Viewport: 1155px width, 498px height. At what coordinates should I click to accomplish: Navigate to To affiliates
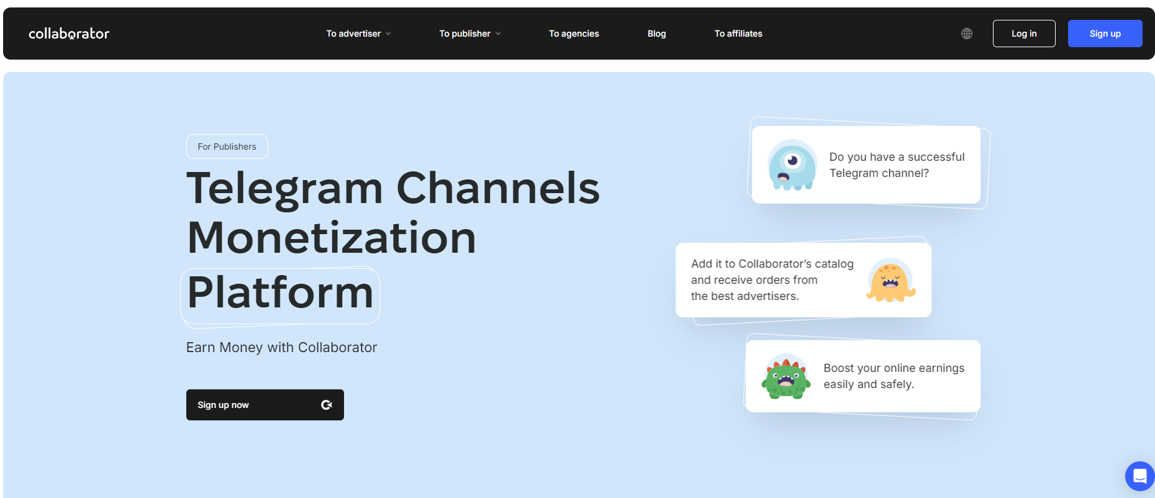click(738, 34)
